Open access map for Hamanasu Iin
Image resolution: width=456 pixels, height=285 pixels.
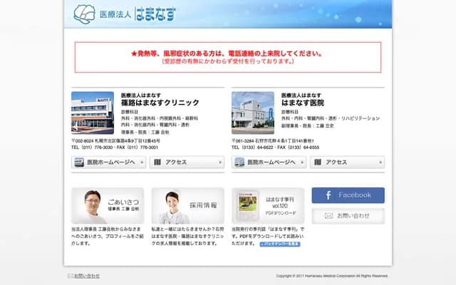click(x=347, y=162)
